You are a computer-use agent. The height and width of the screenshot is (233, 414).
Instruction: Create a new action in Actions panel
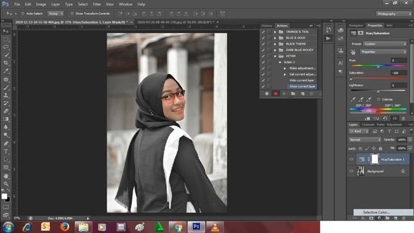pyautogui.click(x=303, y=94)
